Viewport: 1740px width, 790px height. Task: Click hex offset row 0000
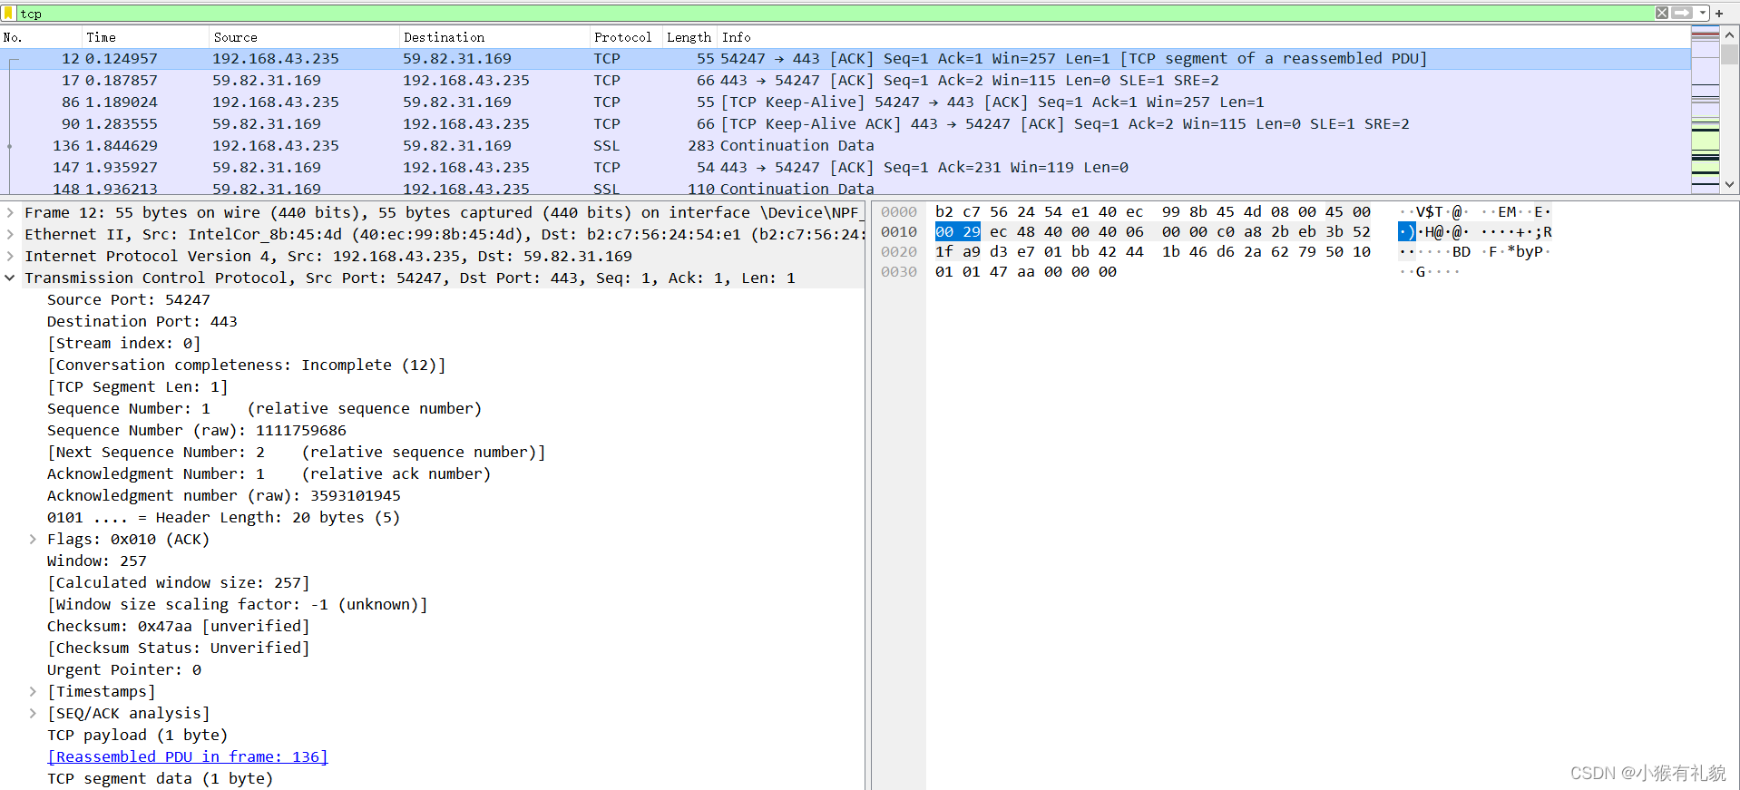[x=899, y=211]
